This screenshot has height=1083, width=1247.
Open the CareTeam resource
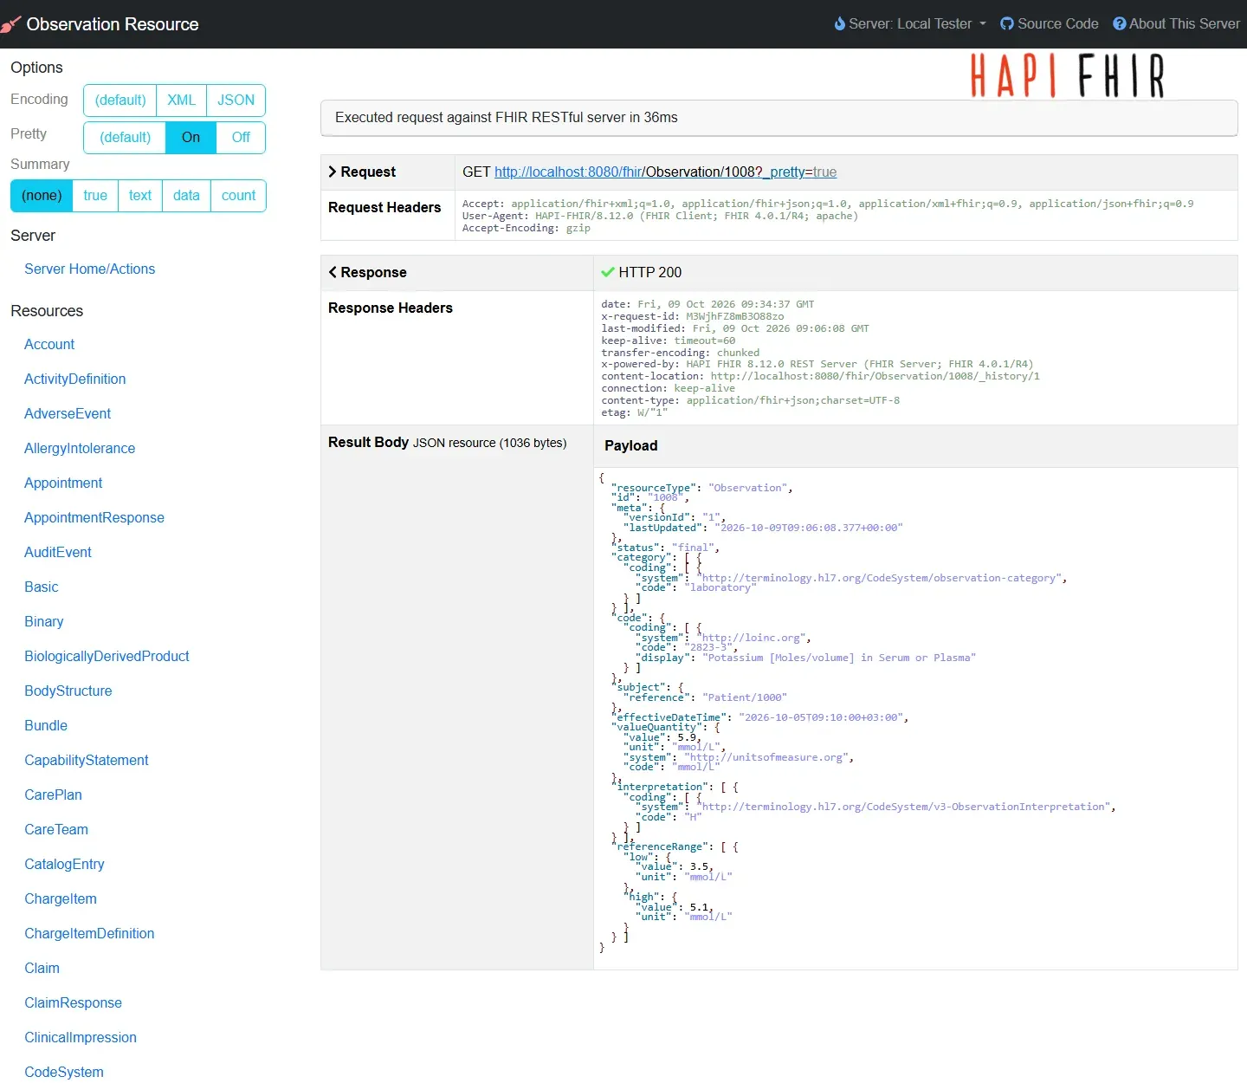56,830
